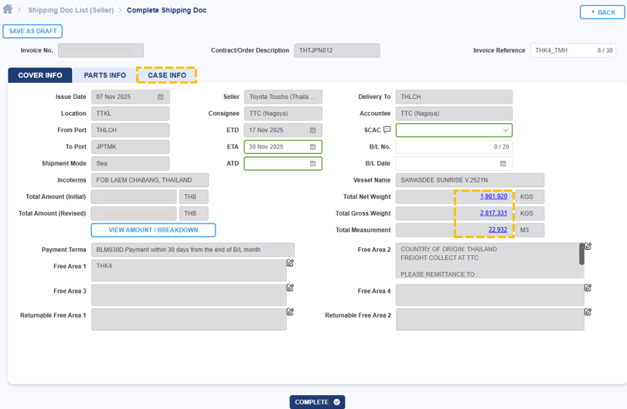Open calendar picker for ETA field
The image size is (627, 409).
313,147
